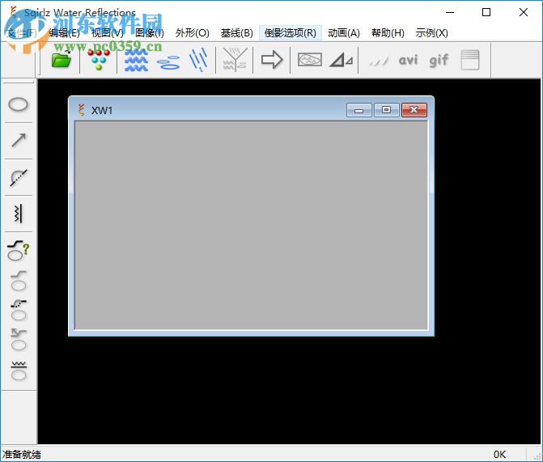This screenshot has height=462, width=543.
Task: Select the blue water waves ripple icon
Action: [x=136, y=60]
